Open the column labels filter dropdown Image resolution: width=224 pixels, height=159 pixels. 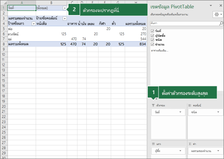coord(65,18)
